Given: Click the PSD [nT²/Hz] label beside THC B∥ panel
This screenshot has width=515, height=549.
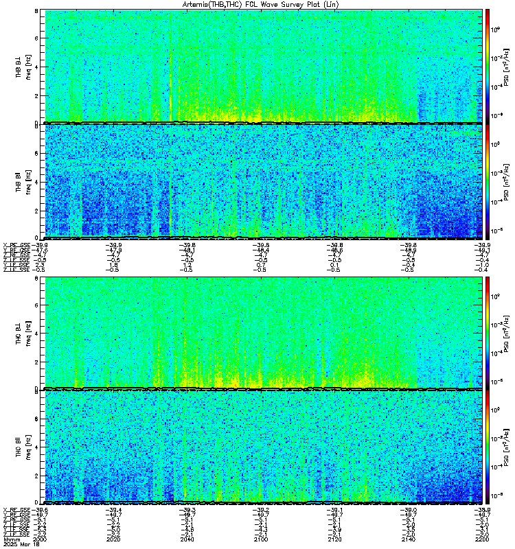Looking at the screenshot, I should (x=506, y=447).
